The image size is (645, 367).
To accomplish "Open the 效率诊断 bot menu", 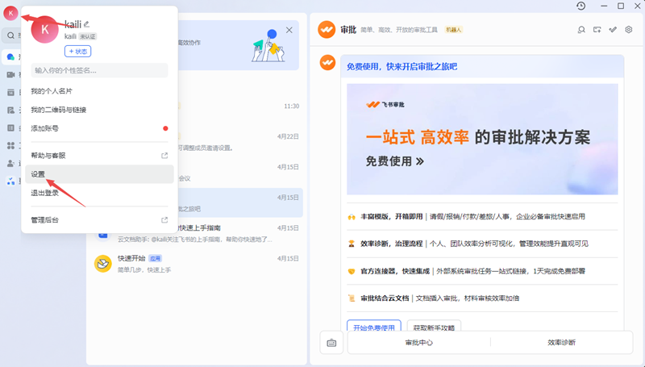I will click(561, 342).
